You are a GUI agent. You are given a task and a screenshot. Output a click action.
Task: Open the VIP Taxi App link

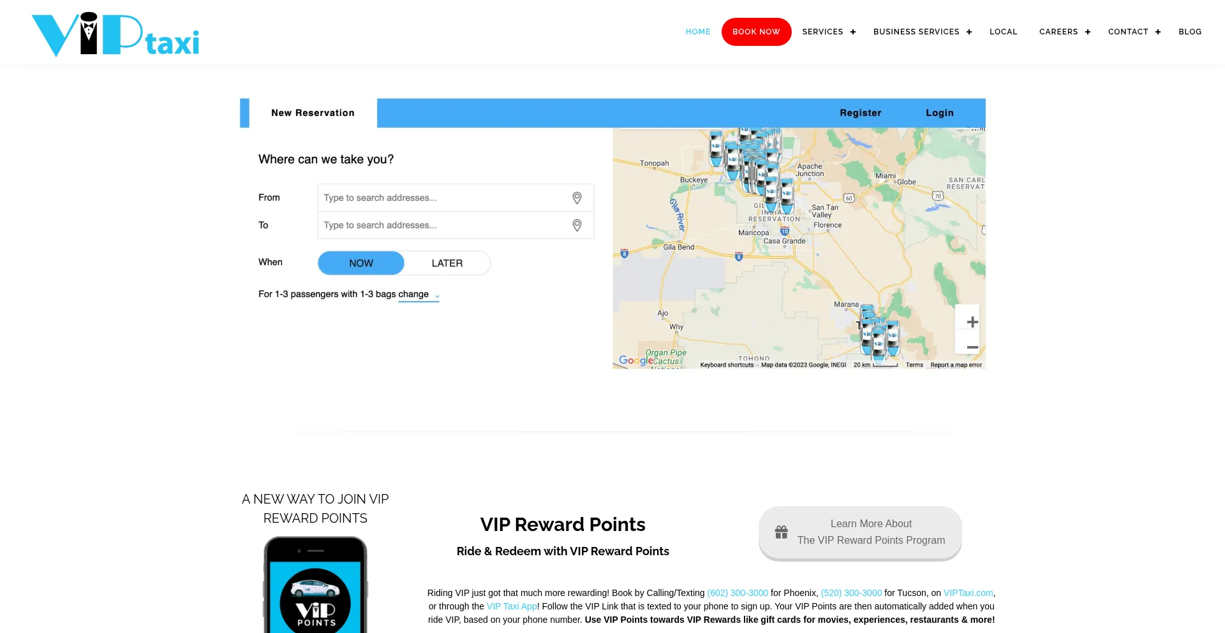pyautogui.click(x=512, y=606)
